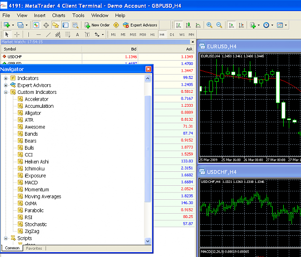
Task: Click the Accelerator indicator icon in Navigator
Action: (20, 99)
